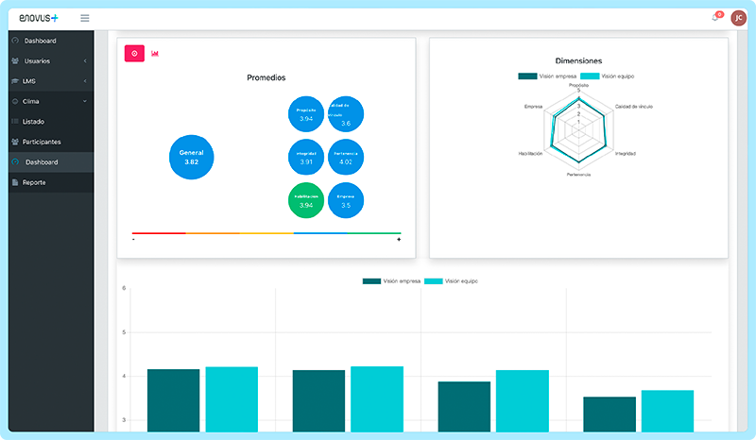756x440 pixels.
Task: Open Listado in the sidebar
Action: pos(34,122)
